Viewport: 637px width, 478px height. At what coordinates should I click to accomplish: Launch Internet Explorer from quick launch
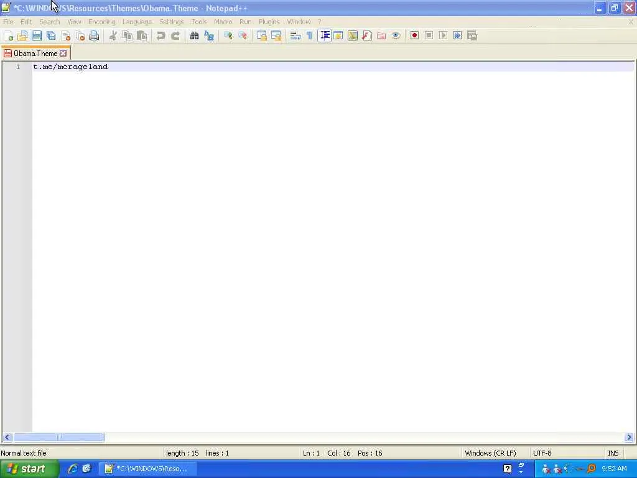[x=72, y=469]
